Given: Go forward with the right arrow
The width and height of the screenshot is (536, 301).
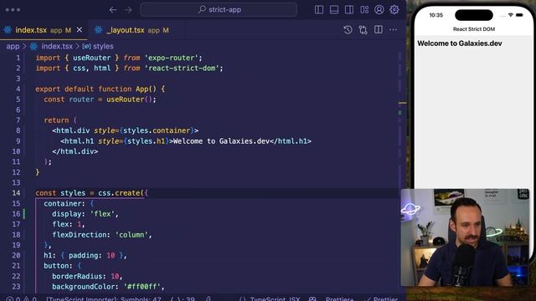Looking at the screenshot, I should pos(128,10).
